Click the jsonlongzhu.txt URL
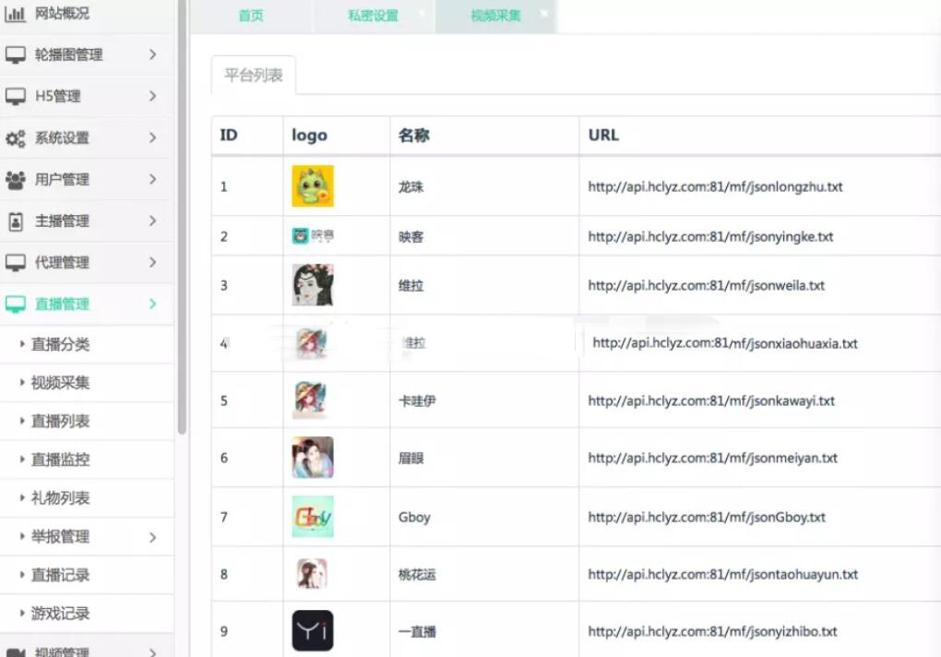Image resolution: width=941 pixels, height=657 pixels. coord(715,186)
